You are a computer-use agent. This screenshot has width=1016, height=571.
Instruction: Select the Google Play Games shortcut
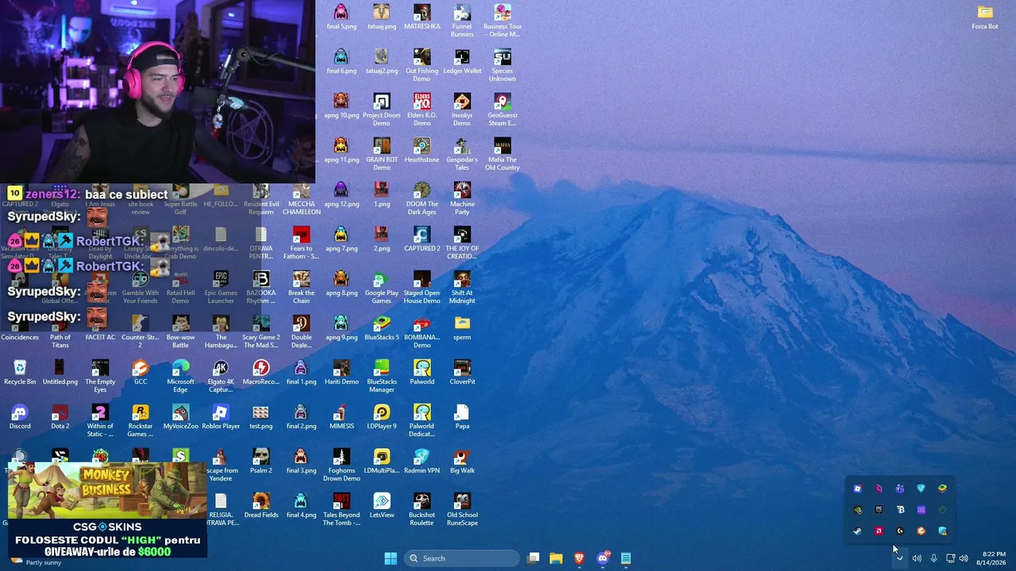tap(382, 287)
